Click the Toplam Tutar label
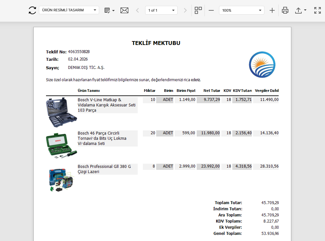The height and width of the screenshot is (241, 325). pyautogui.click(x=228, y=203)
